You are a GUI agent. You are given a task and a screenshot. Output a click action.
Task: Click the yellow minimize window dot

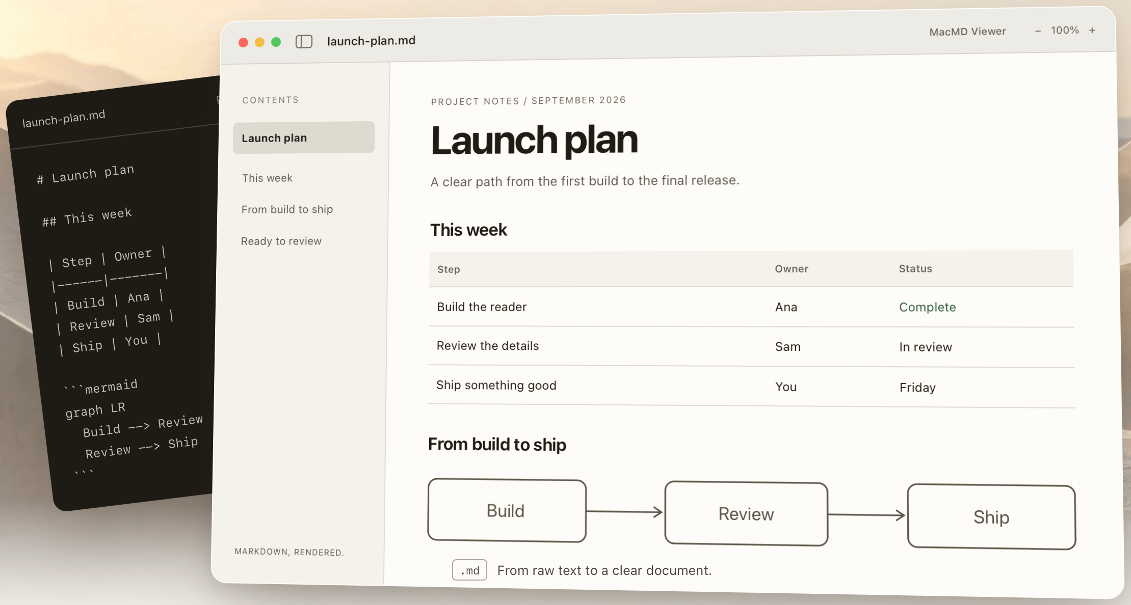[x=259, y=42]
